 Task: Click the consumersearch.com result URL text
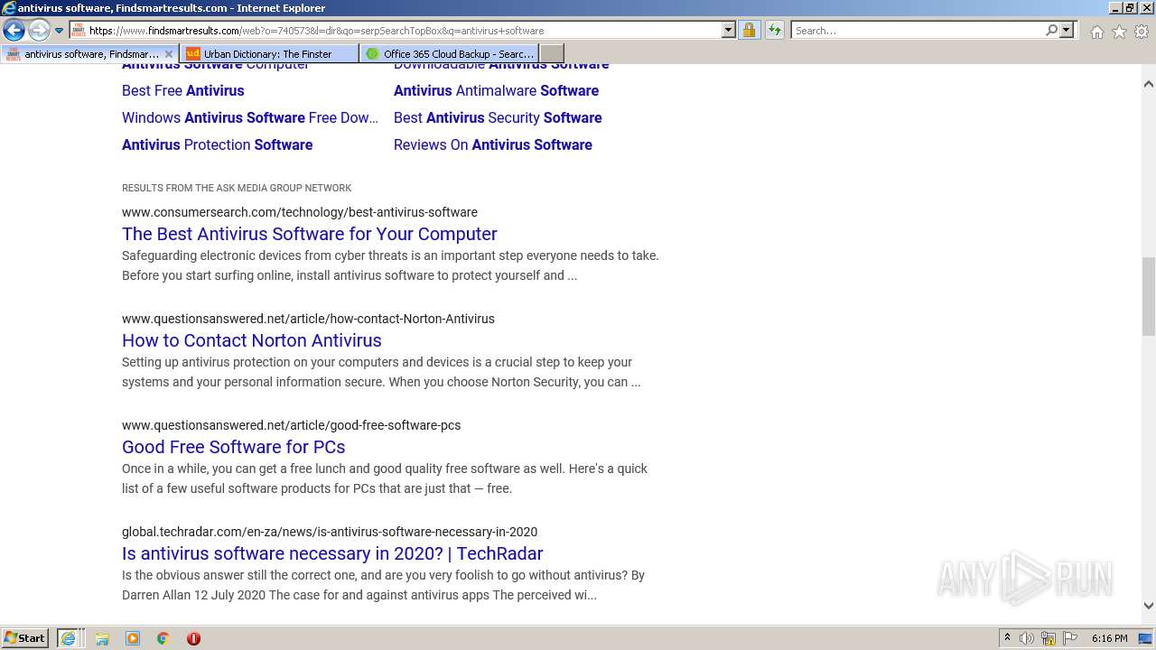click(x=300, y=212)
